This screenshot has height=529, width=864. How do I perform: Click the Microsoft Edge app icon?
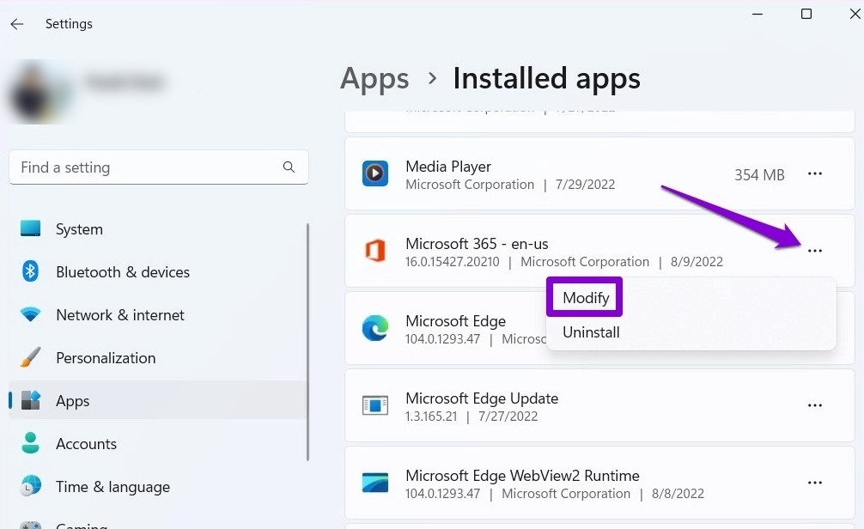pyautogui.click(x=375, y=328)
